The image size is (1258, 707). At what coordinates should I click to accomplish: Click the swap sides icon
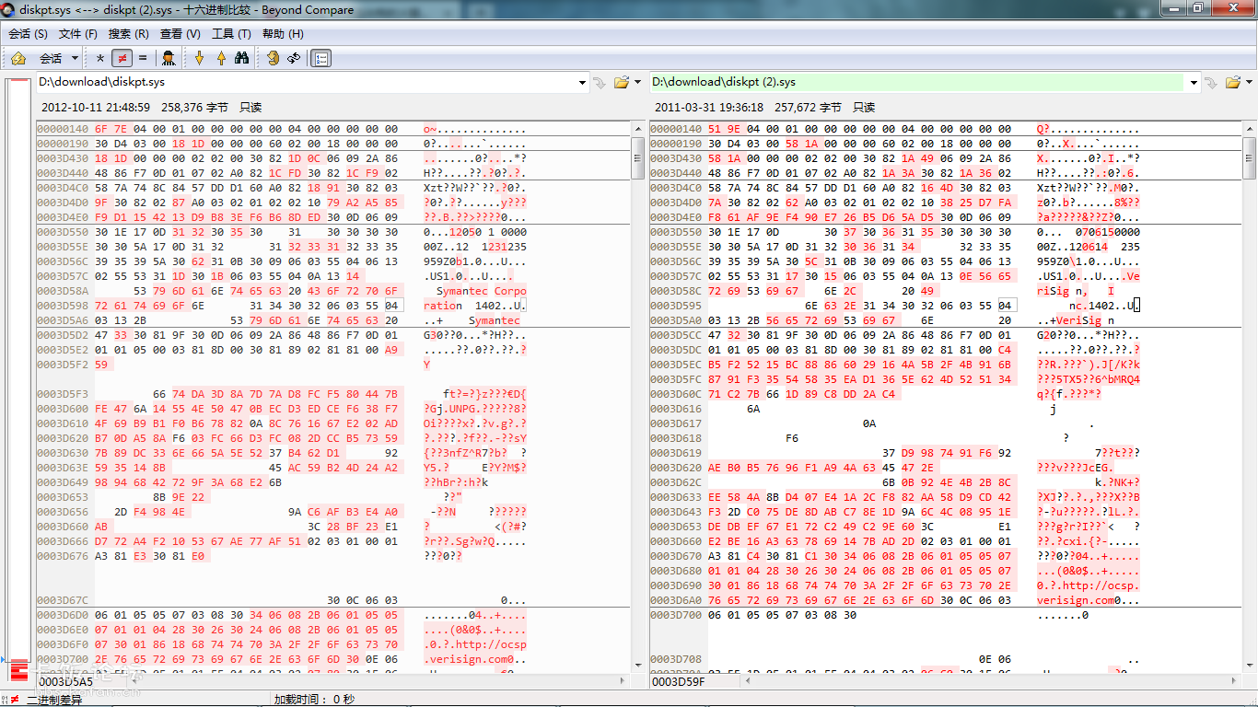point(273,58)
